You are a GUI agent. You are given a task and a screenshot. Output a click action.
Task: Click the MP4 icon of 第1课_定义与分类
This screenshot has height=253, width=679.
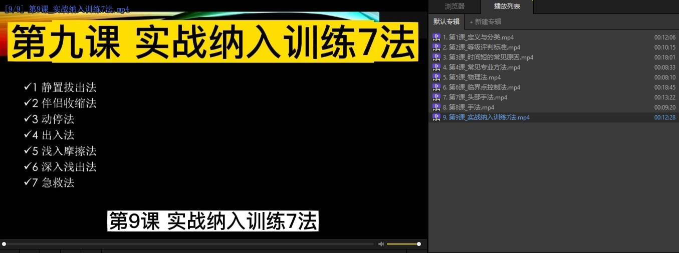[436, 37]
